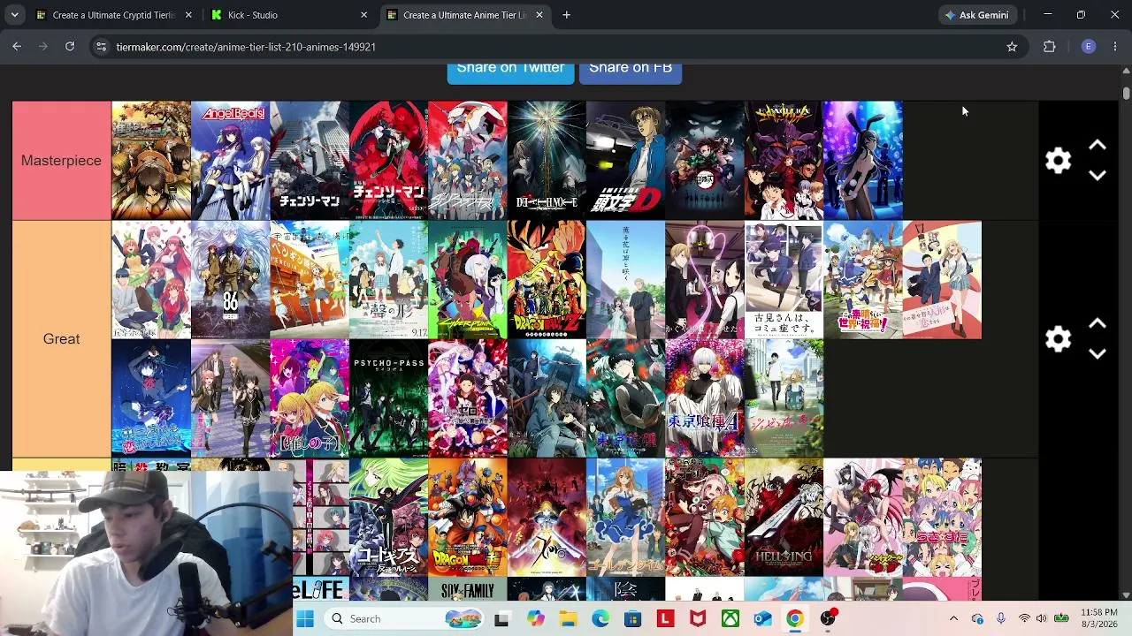Open Chrome's three-dot menu
Viewport: 1132px width, 636px height.
pos(1115,47)
